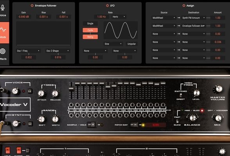The height and width of the screenshot is (156, 230).
Task: Click the Synth input jack plug
Action: click(4, 123)
